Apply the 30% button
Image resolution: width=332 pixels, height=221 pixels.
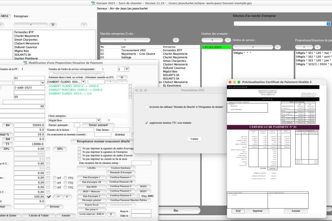[x=60, y=149]
